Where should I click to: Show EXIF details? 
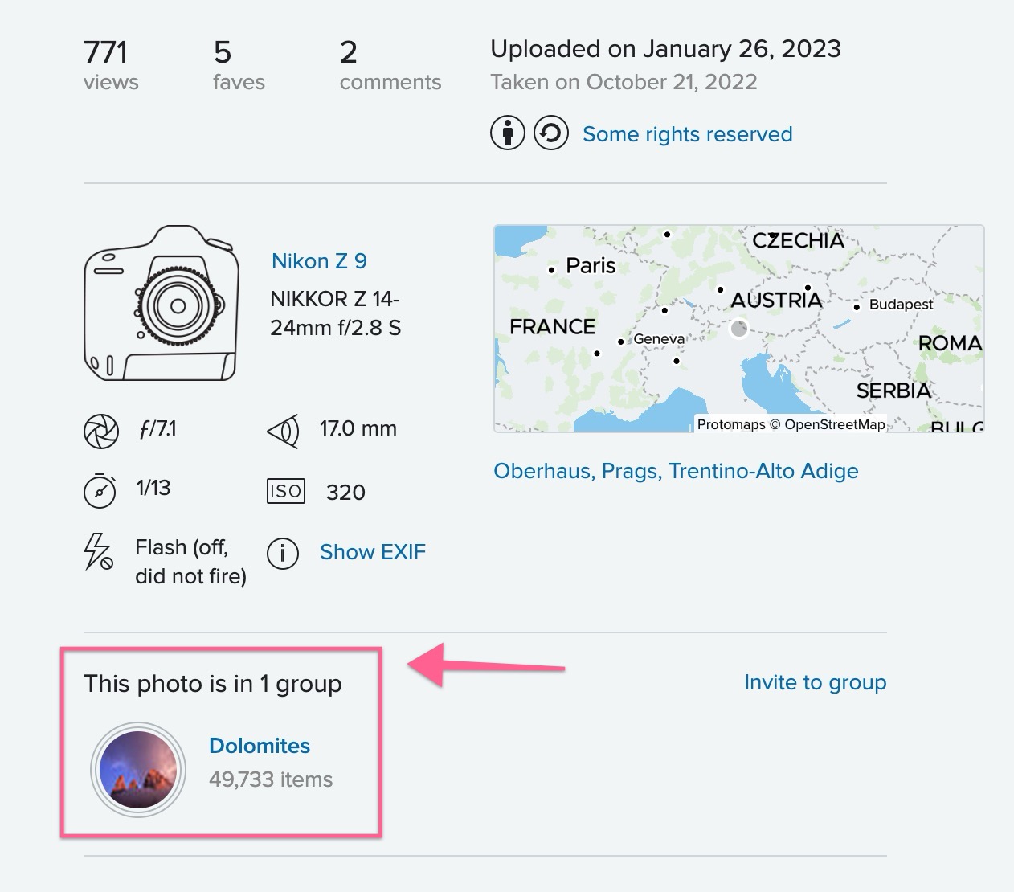pyautogui.click(x=373, y=552)
